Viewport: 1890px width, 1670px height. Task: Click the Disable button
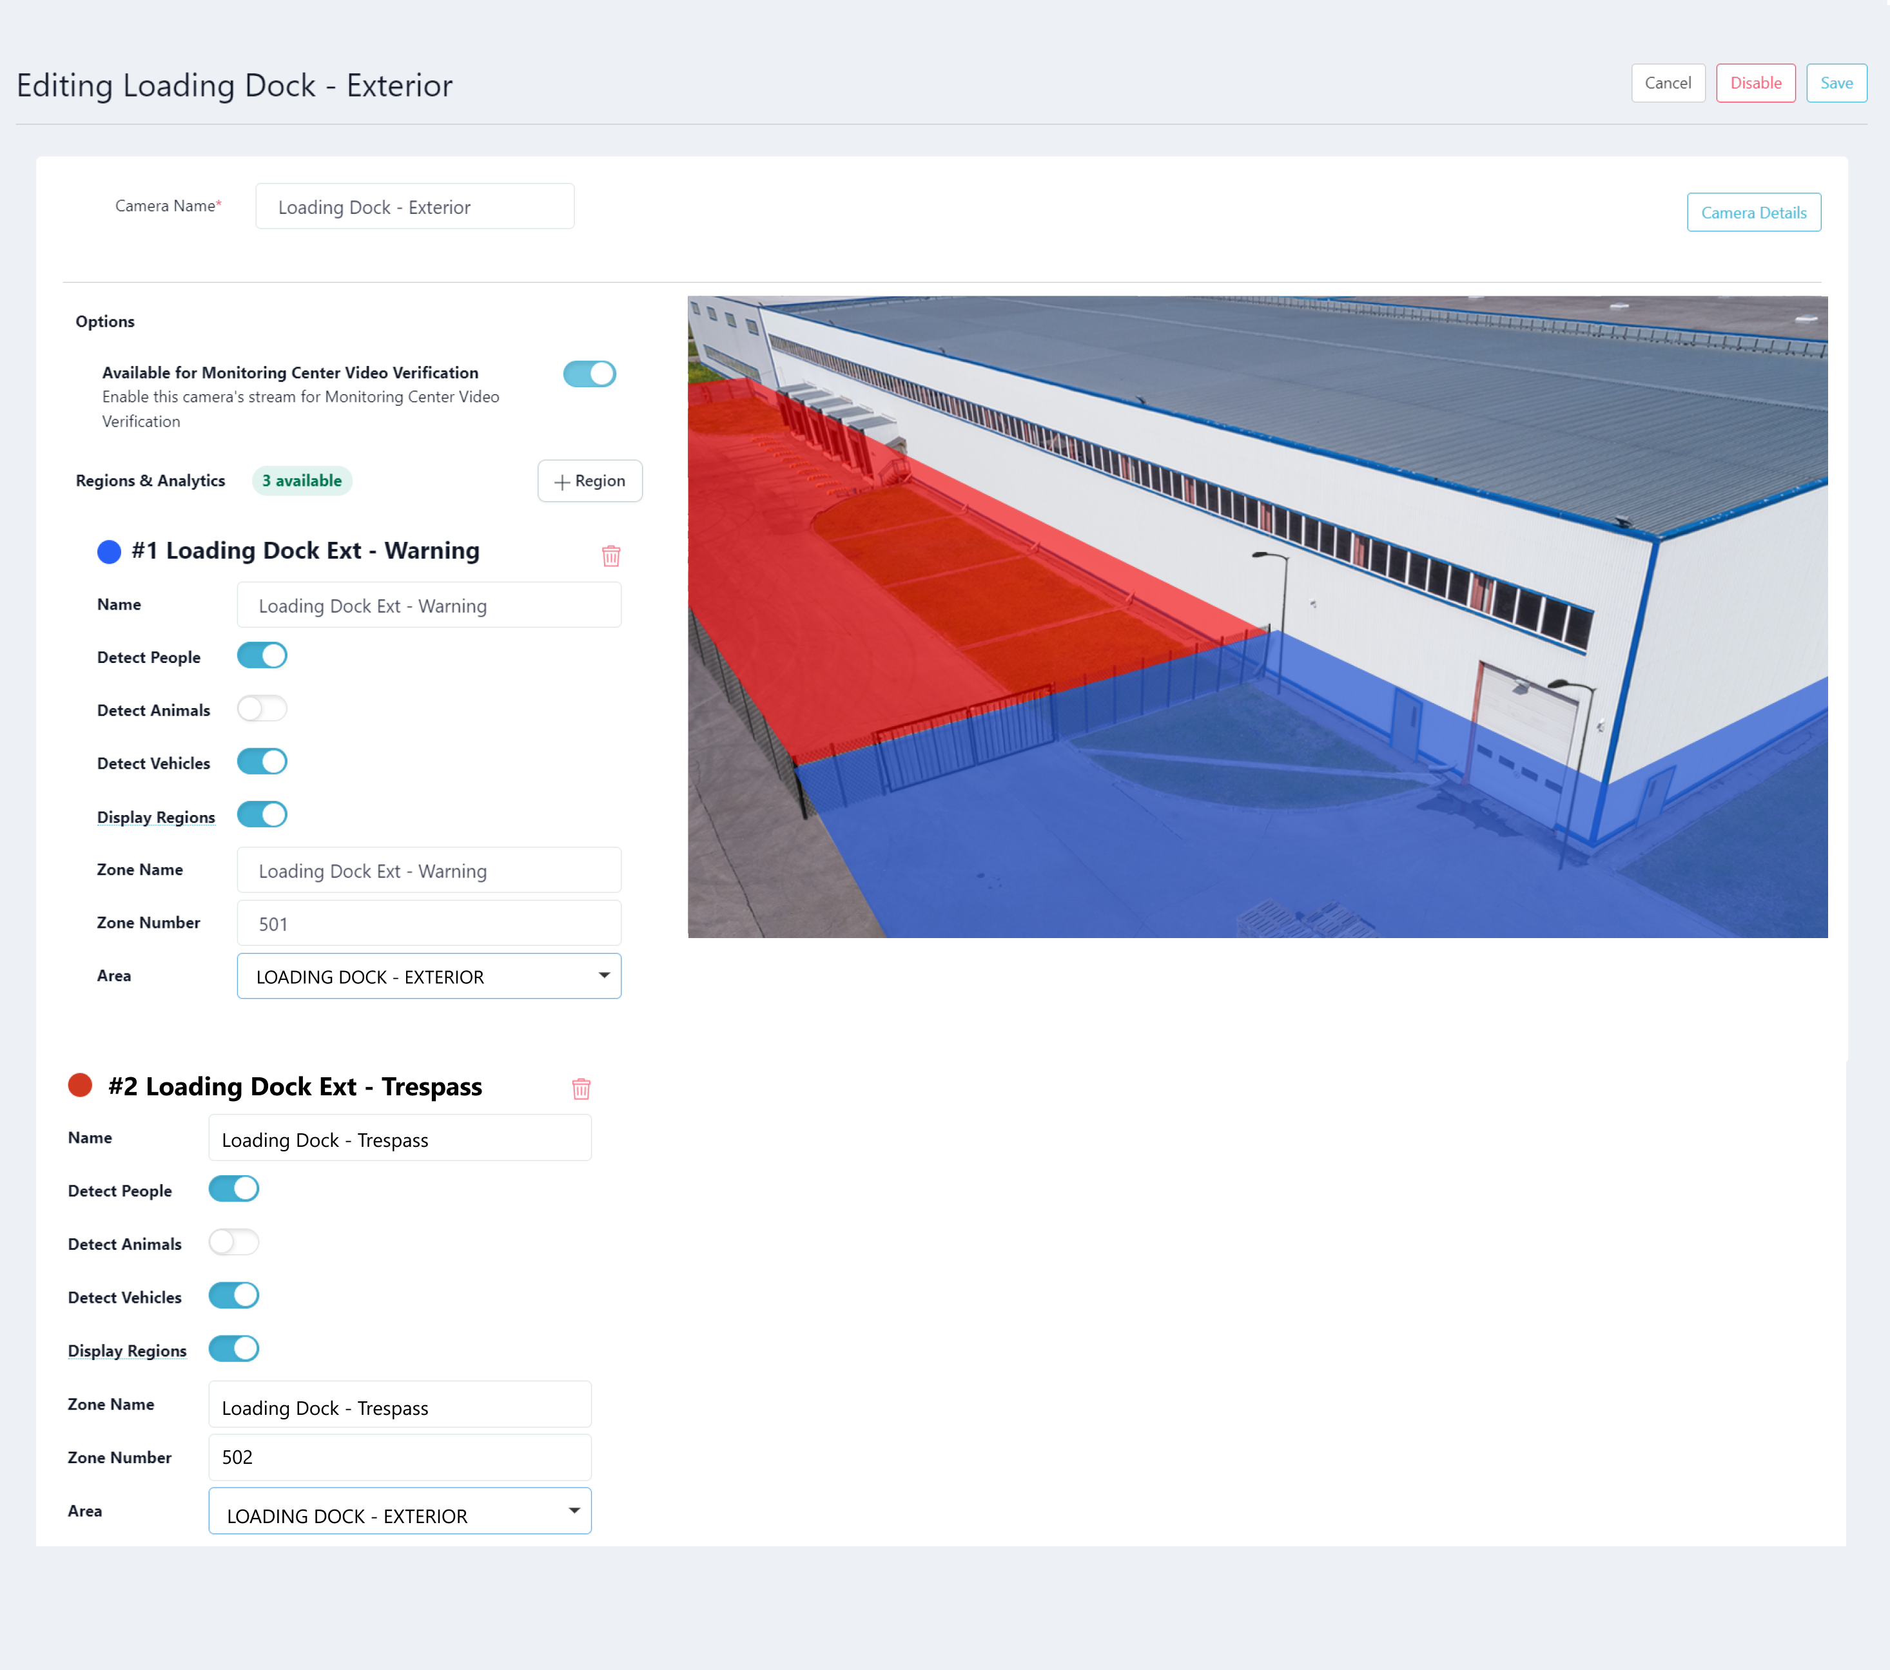pyautogui.click(x=1756, y=83)
